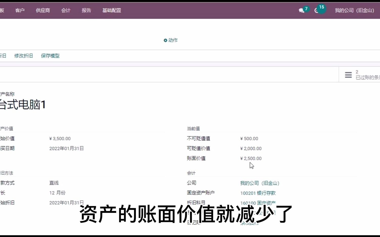The height and width of the screenshot is (237, 380).
Task: Open the messages chat icon
Action: pyautogui.click(x=301, y=10)
